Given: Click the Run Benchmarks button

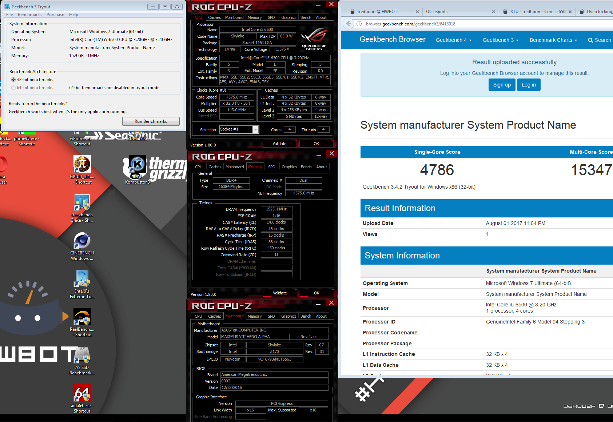Looking at the screenshot, I should 151,121.
